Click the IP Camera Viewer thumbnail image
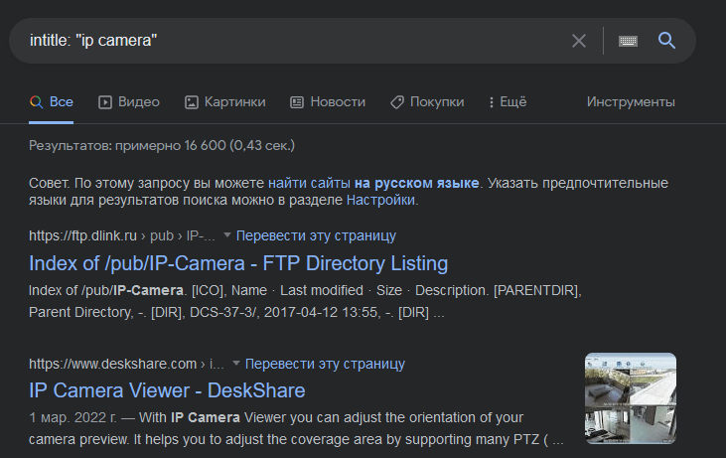726x458 pixels. pyautogui.click(x=630, y=397)
